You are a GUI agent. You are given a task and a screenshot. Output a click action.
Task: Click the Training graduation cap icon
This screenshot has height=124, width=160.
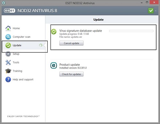pyautogui.click(x=8, y=71)
